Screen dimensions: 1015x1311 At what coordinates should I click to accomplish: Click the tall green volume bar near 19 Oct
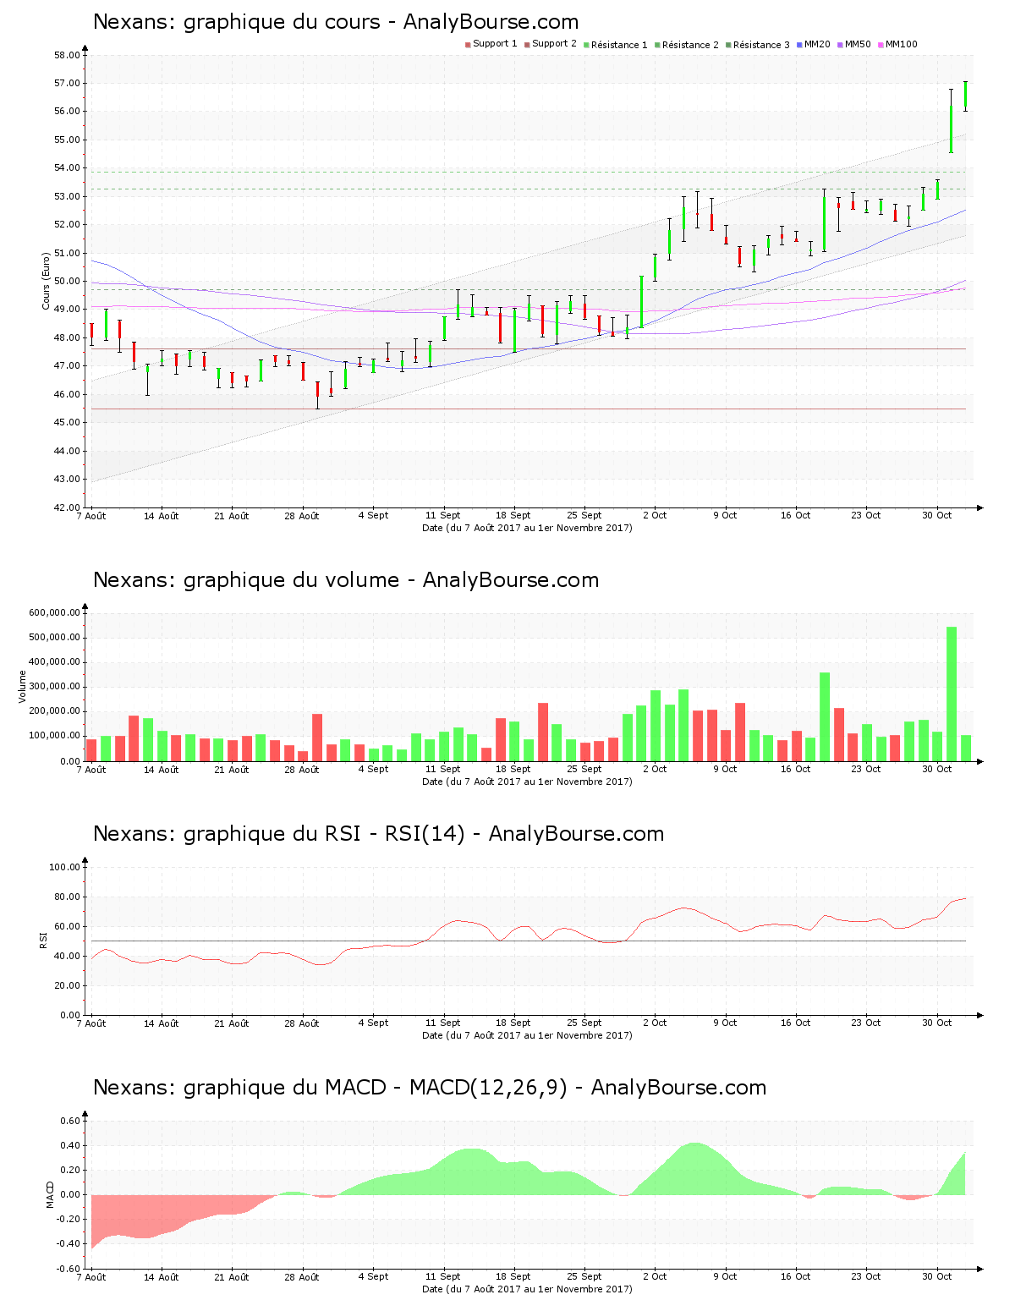825,716
